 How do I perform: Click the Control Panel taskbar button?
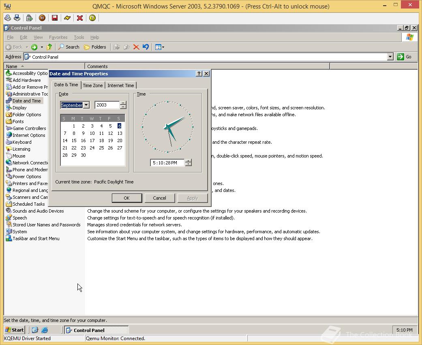(96, 330)
